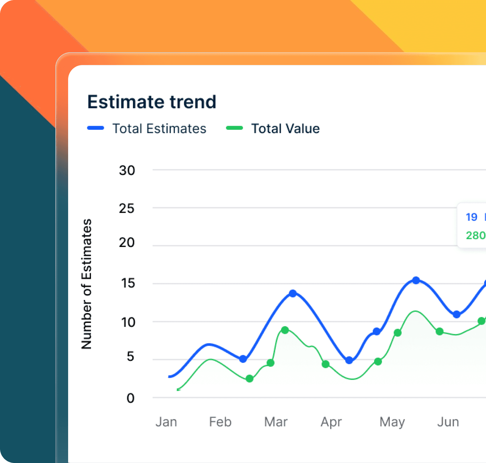This screenshot has height=463, width=486.
Task: Click the 25 value on the y-axis
Action: pos(127,208)
